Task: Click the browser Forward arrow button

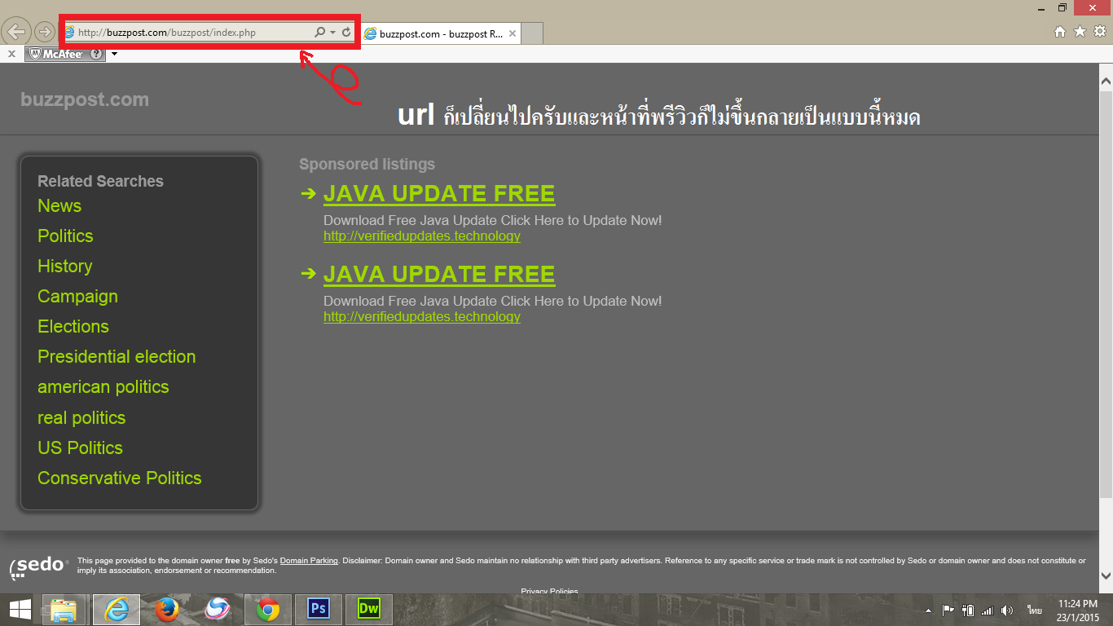Action: [x=45, y=33]
